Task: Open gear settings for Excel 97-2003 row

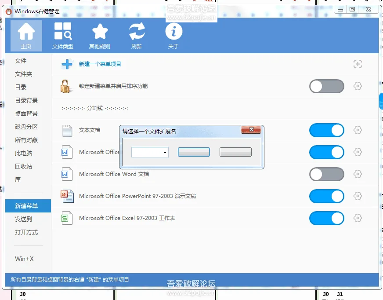Action: pos(358,218)
